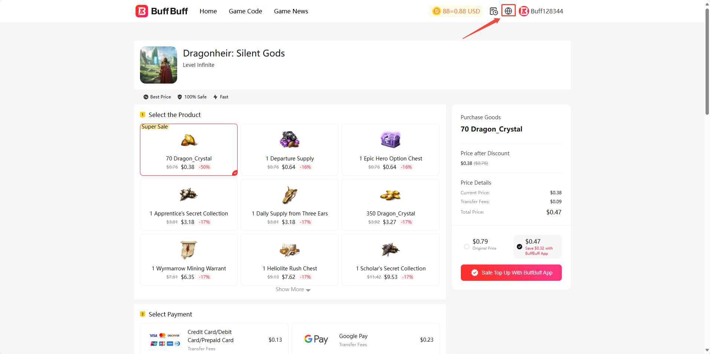Pick the Wyrmarrow Mining Warrant product
The image size is (710, 354).
click(189, 260)
